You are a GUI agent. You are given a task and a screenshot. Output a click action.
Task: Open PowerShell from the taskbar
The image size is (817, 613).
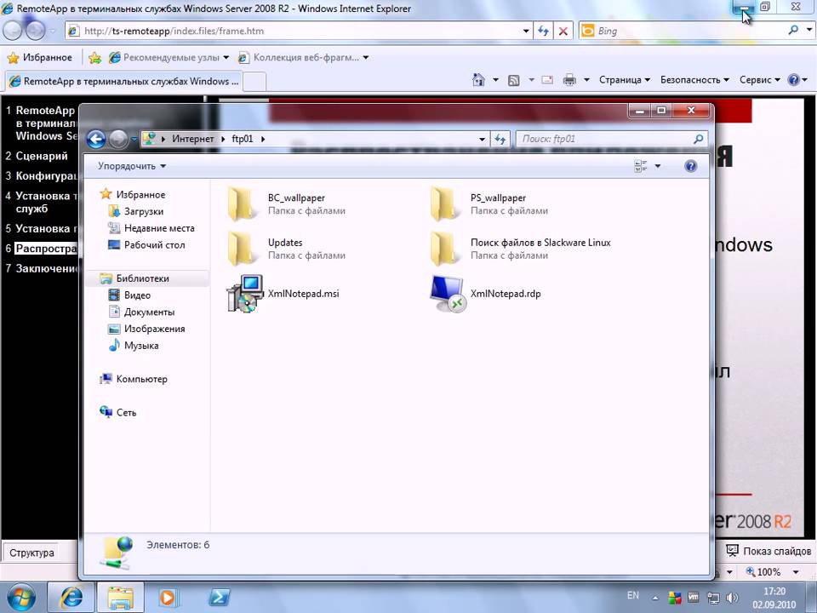point(219,598)
